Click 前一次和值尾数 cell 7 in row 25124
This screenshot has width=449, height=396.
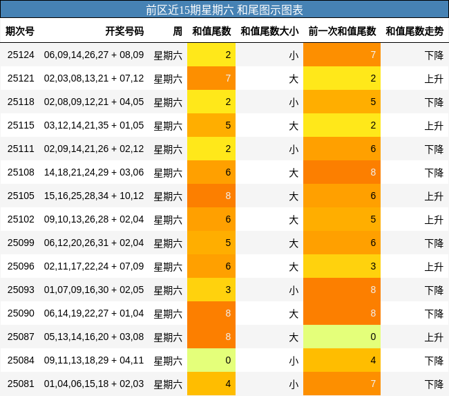342,55
